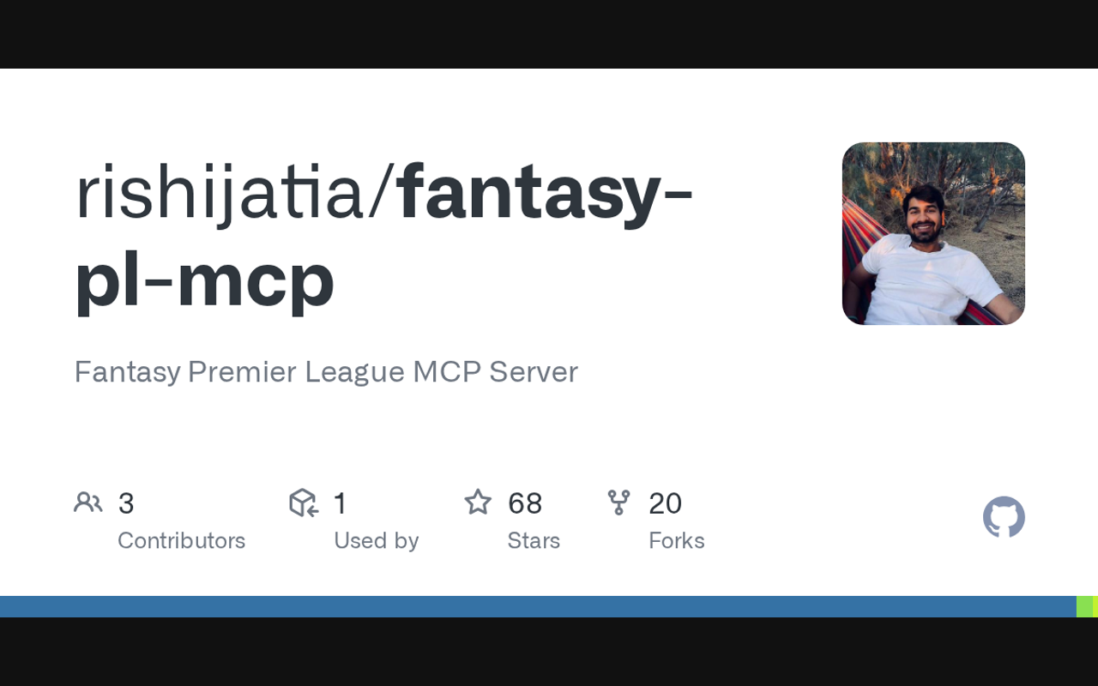Click the fork count 20
Screen dimensions: 1098x686
(665, 503)
